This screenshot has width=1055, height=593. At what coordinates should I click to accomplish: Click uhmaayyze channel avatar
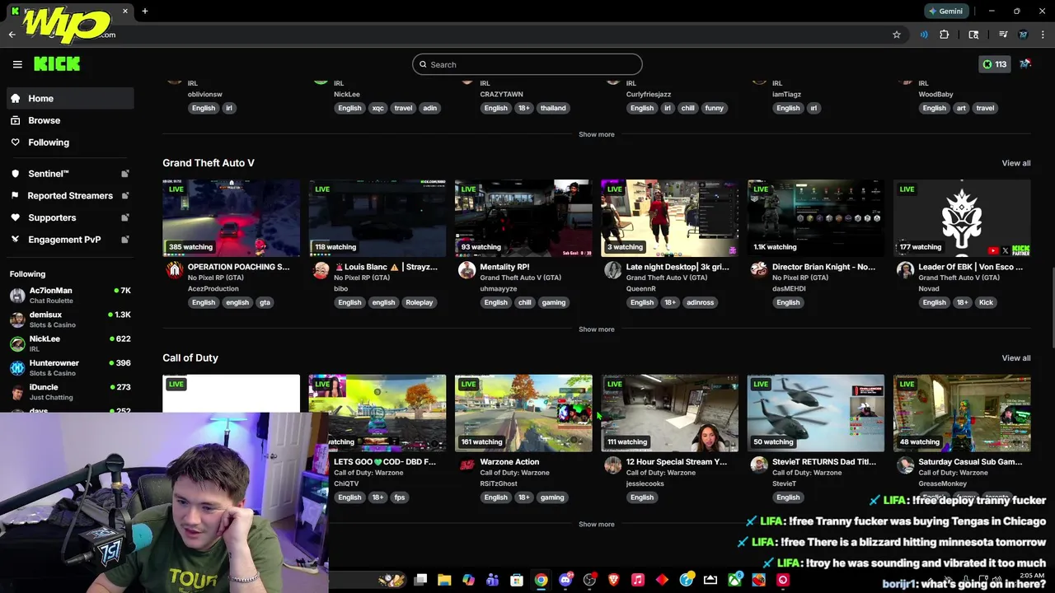click(x=467, y=270)
